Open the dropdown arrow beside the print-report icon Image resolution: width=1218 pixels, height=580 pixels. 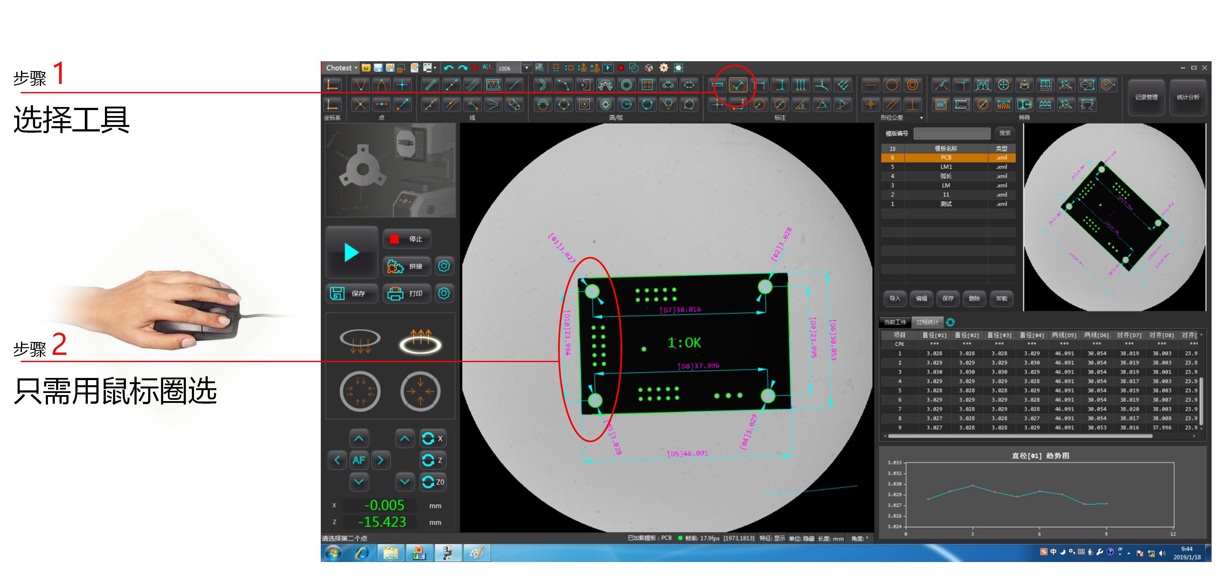click(x=435, y=68)
